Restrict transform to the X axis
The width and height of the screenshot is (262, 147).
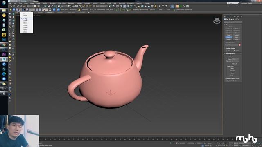(160, 7)
